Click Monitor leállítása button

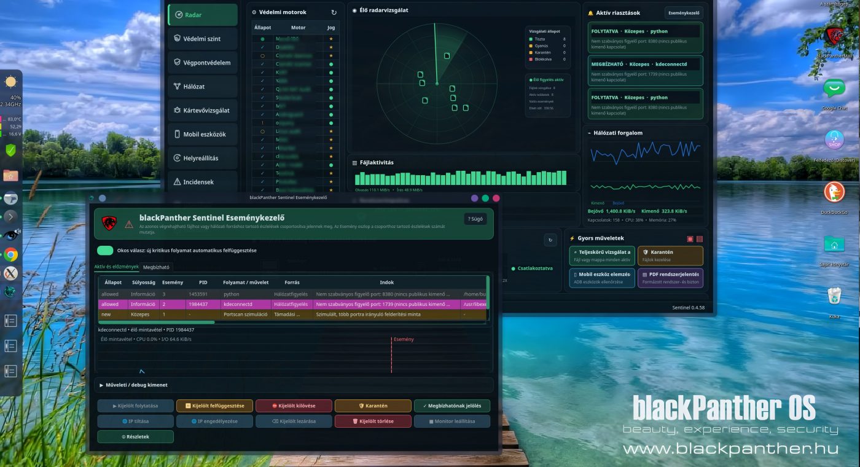pos(452,421)
